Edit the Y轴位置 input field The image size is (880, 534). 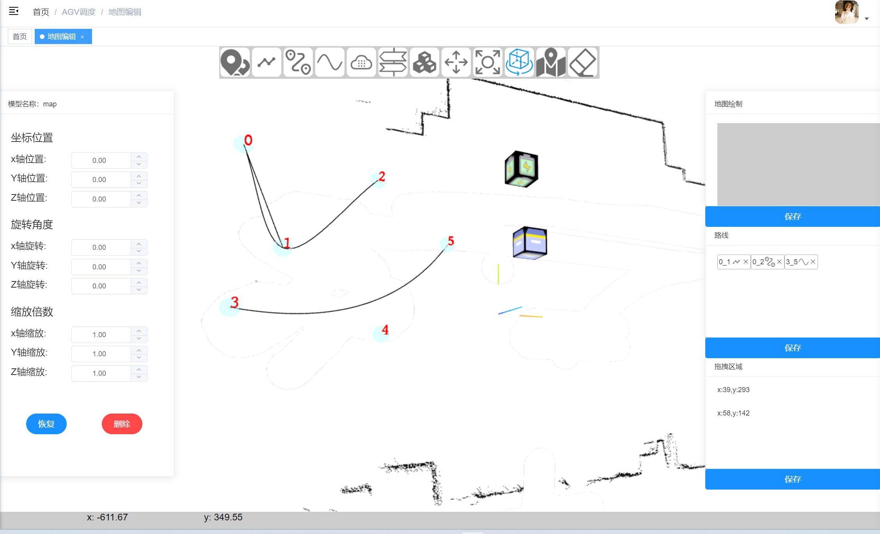[101, 180]
